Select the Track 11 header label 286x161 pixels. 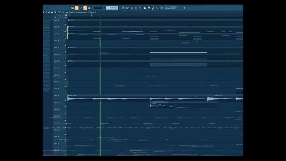[57, 75]
